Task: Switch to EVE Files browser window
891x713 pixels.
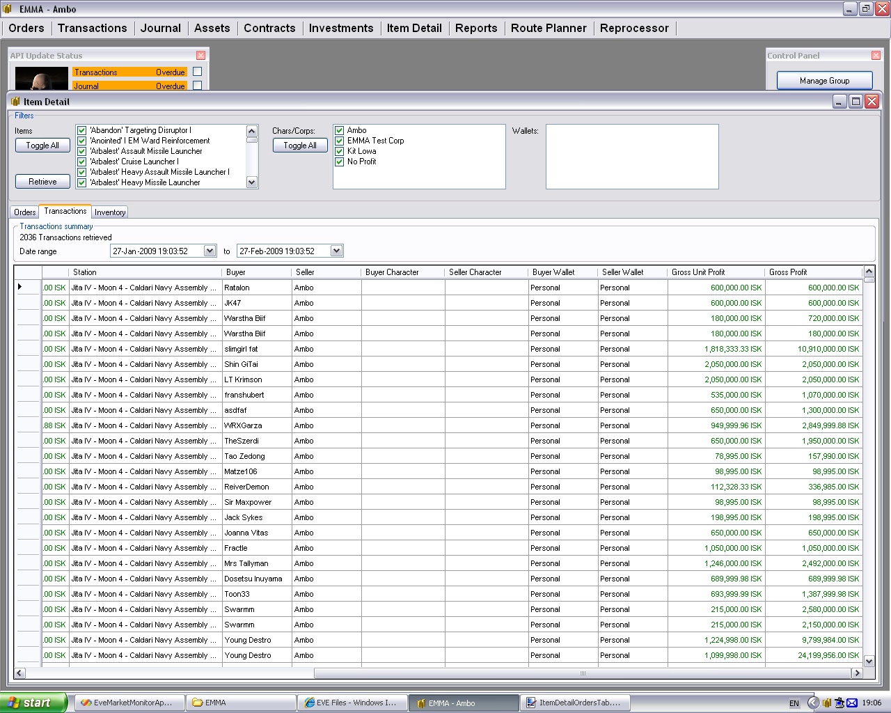Action: point(352,703)
